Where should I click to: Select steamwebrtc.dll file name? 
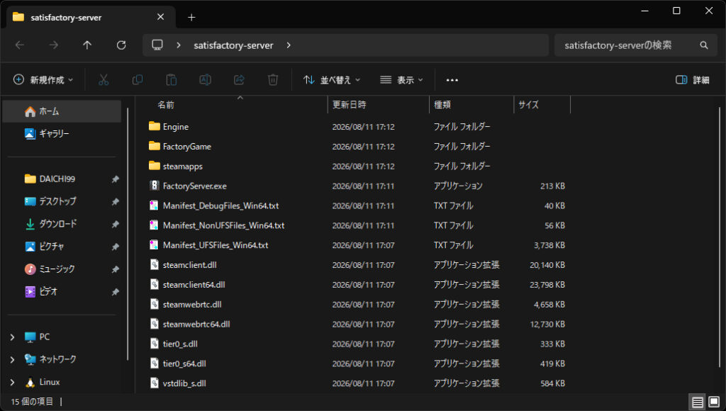(x=192, y=305)
